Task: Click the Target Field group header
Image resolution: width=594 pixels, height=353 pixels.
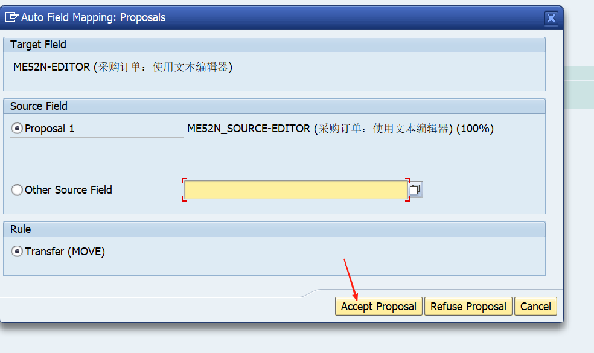Action: click(x=274, y=45)
